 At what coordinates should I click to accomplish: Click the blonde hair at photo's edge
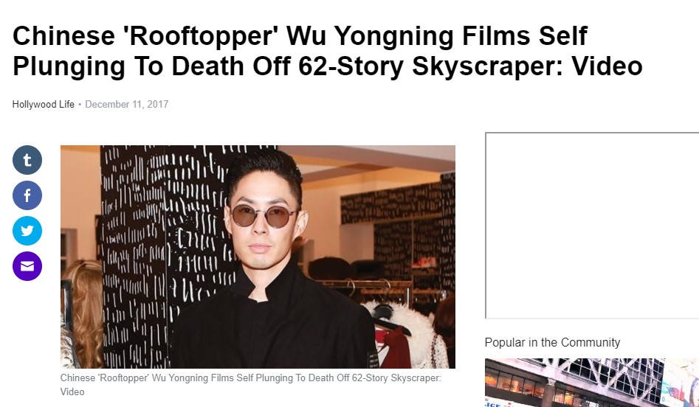82,312
